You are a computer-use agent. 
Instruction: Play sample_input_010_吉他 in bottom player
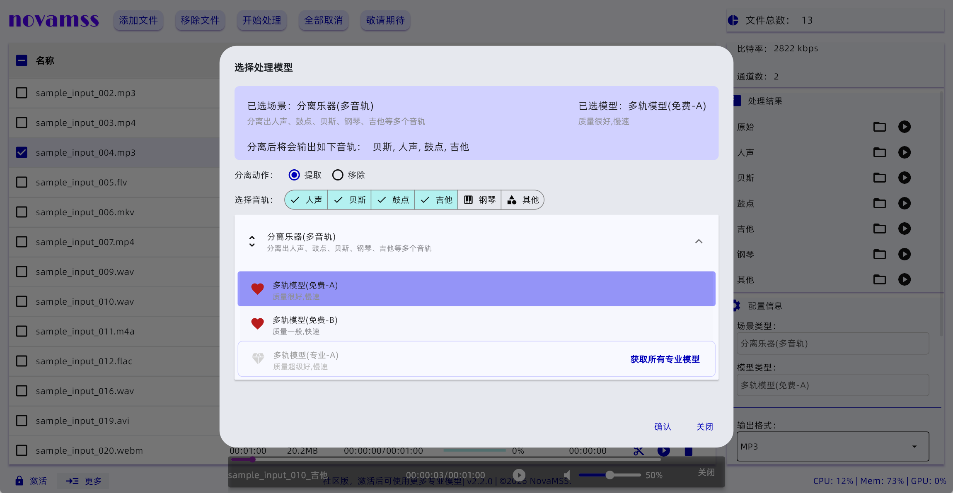[519, 475]
